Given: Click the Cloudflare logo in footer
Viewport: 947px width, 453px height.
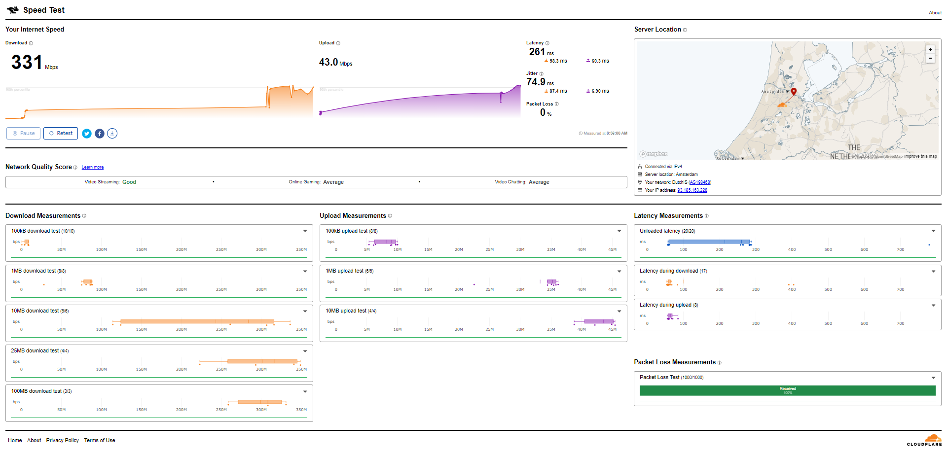Looking at the screenshot, I should click(924, 440).
